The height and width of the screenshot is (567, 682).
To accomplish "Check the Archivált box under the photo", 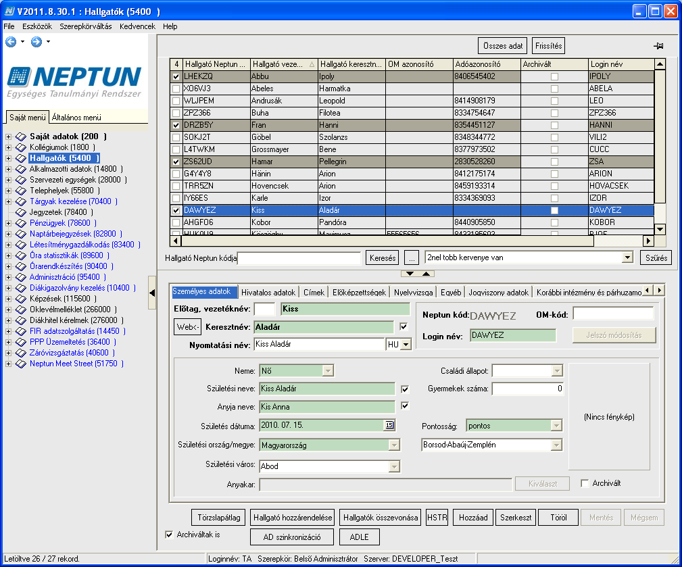I will (585, 483).
